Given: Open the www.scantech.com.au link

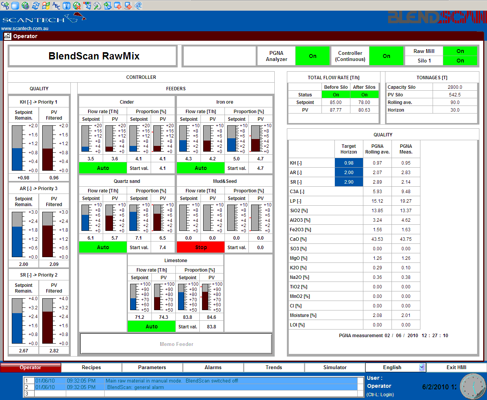Looking at the screenshot, I should (25, 28).
